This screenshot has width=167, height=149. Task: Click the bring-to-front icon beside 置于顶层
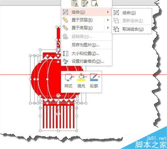(65, 20)
